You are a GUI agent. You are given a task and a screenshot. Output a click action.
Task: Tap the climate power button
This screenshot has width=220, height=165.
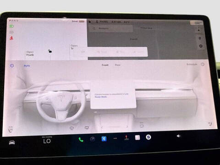coord(12,66)
